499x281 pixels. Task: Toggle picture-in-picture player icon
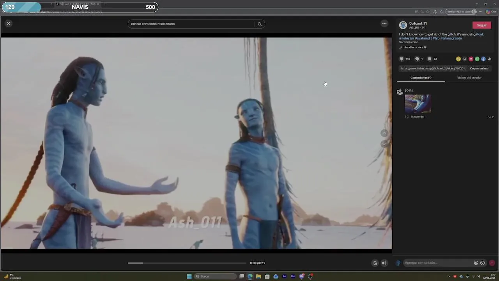click(375, 263)
